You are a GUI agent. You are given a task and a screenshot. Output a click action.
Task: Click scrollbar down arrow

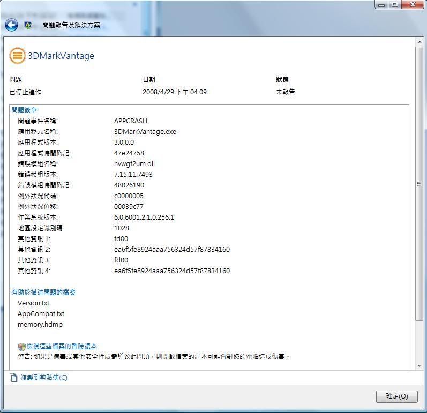pyautogui.click(x=419, y=366)
